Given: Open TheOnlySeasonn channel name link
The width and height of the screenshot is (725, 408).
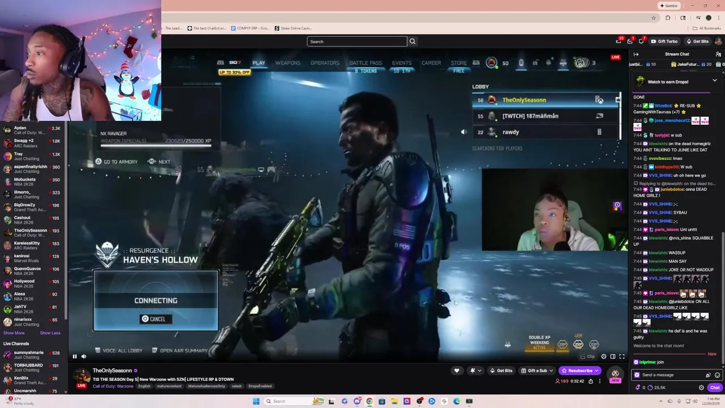Looking at the screenshot, I should [x=112, y=371].
